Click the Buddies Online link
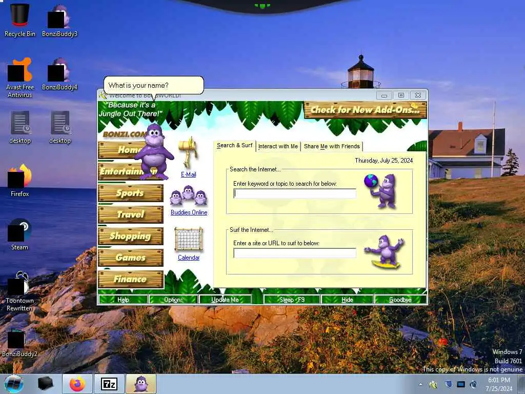The image size is (525, 394). point(189,212)
